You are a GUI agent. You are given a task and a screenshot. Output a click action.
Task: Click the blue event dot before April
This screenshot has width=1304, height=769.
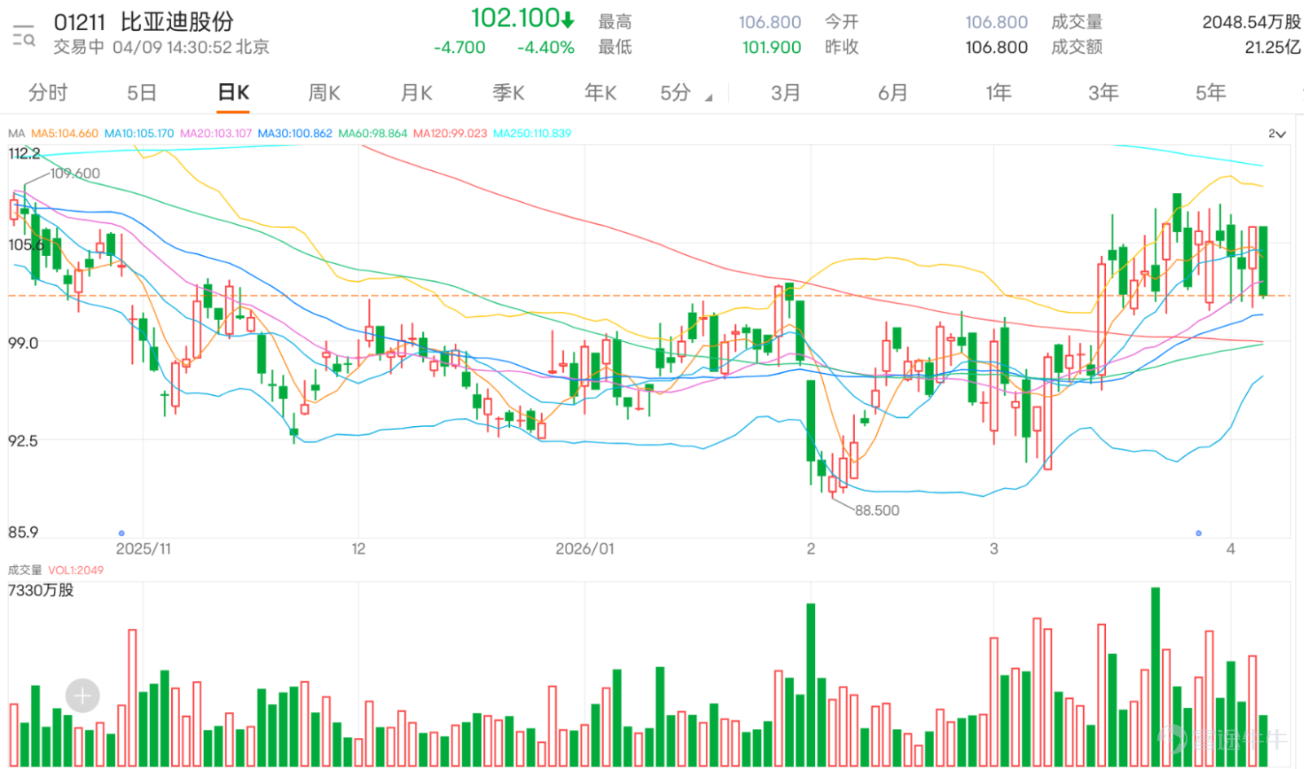(1198, 533)
